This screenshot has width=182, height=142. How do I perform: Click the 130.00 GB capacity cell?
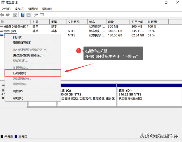tap(115, 35)
